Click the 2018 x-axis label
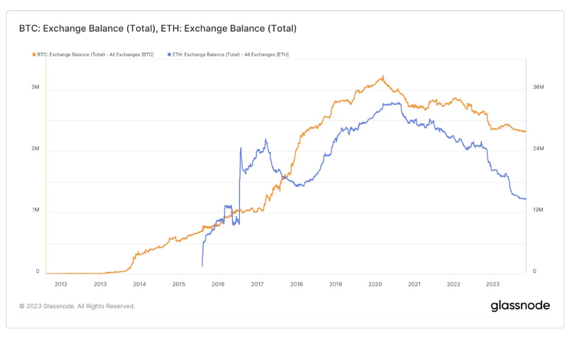This screenshot has height=337, width=572. coord(296,284)
